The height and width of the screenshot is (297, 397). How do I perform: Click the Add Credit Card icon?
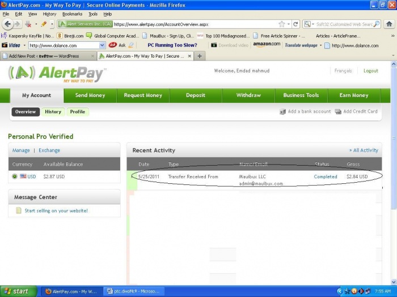(338, 111)
